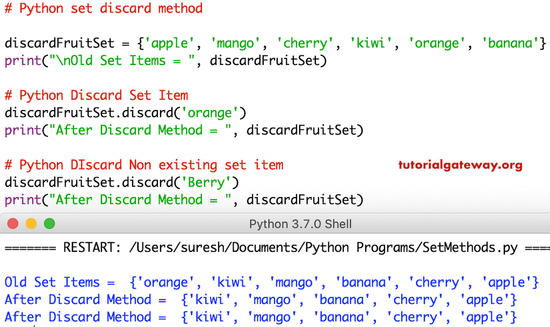This screenshot has height=327, width=550.
Task: Click the string 'orange' in discard call
Action: [x=209, y=113]
